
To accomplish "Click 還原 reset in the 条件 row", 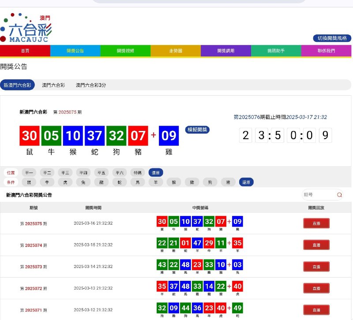I will pos(246,182).
